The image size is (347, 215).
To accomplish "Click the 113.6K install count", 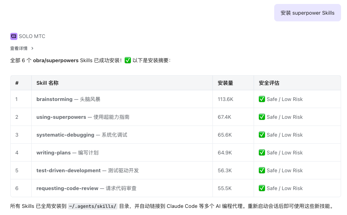I will (x=226, y=99).
